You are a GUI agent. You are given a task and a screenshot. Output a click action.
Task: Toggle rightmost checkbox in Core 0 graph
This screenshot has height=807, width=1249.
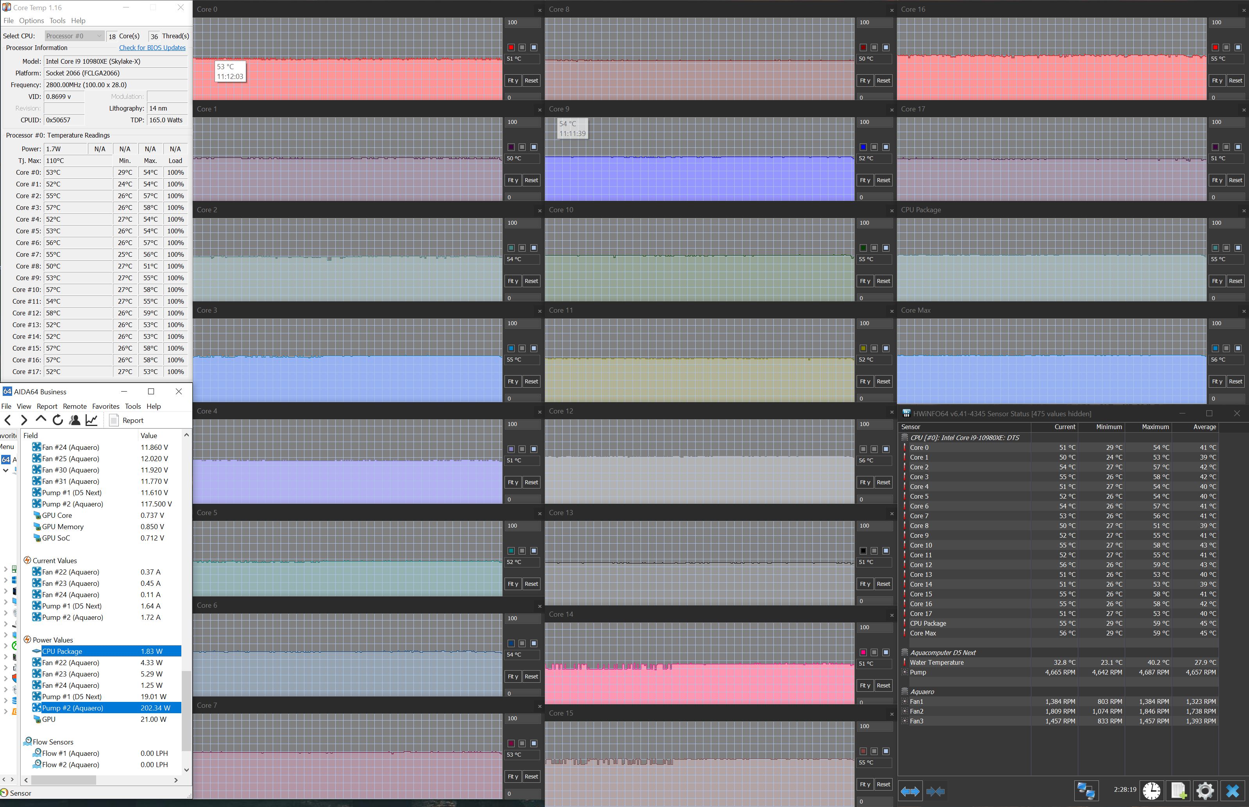point(533,47)
